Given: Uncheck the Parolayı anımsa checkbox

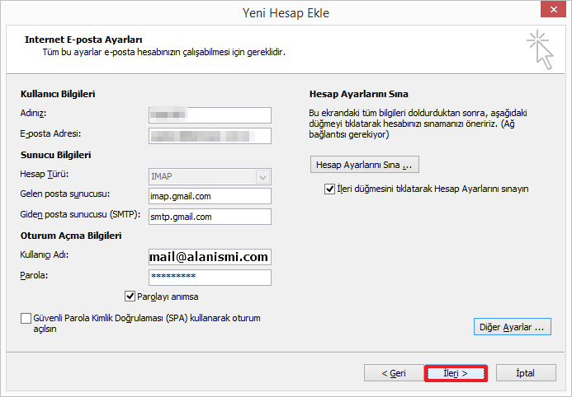Looking at the screenshot, I should tap(130, 297).
